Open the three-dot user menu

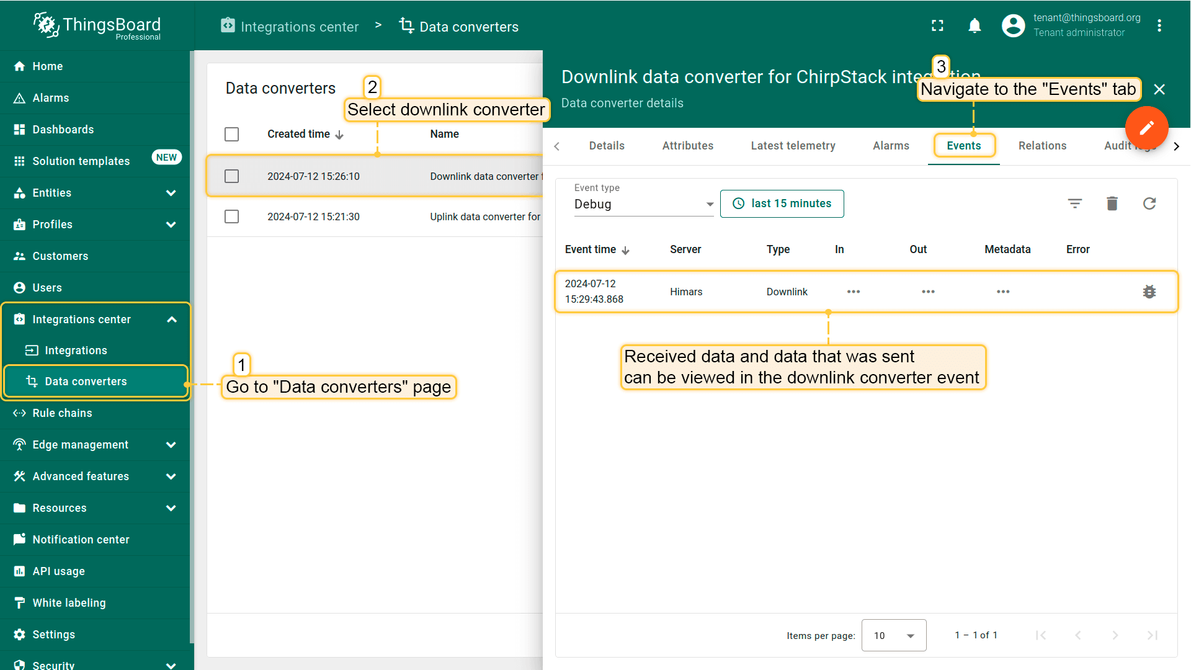click(1159, 25)
